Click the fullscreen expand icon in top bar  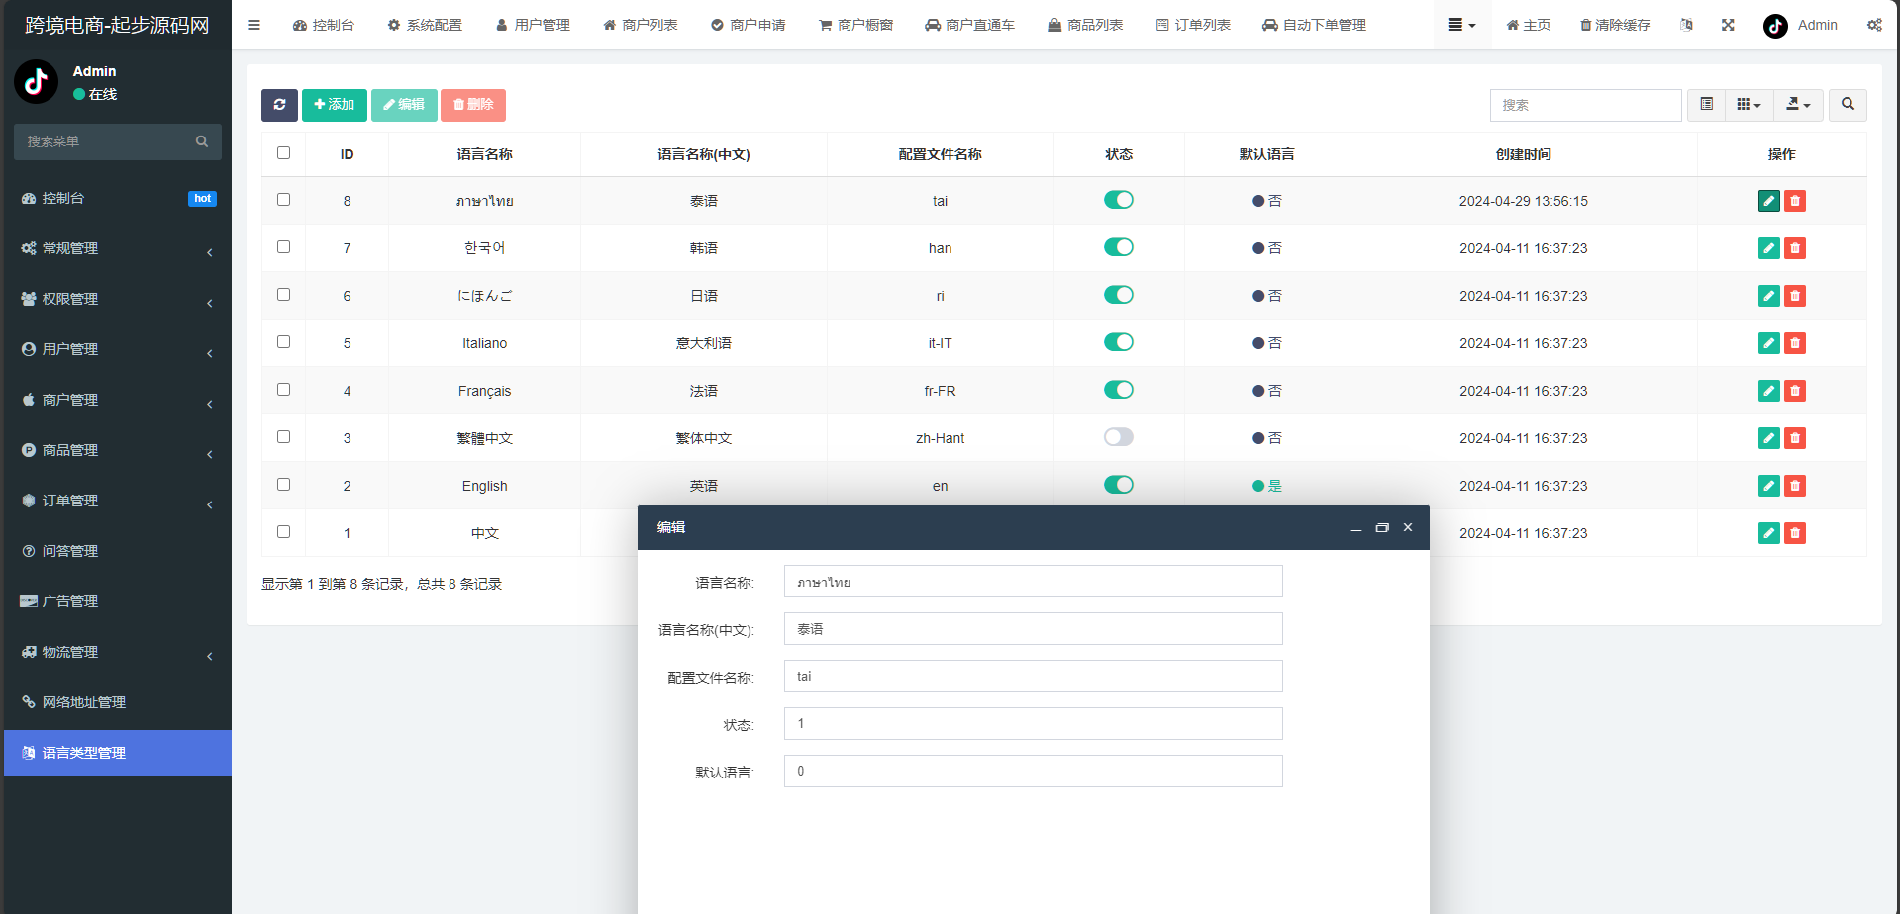click(1728, 25)
